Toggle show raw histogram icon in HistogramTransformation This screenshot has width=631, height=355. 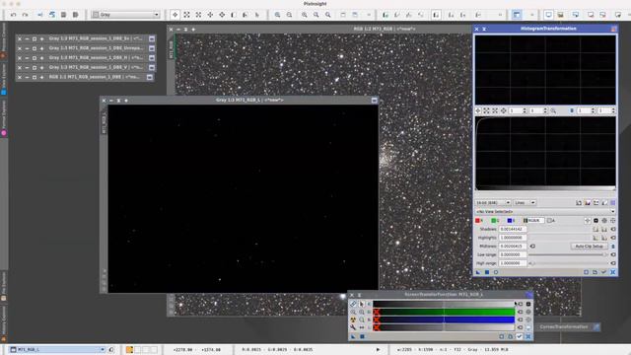pyautogui.click(x=588, y=203)
